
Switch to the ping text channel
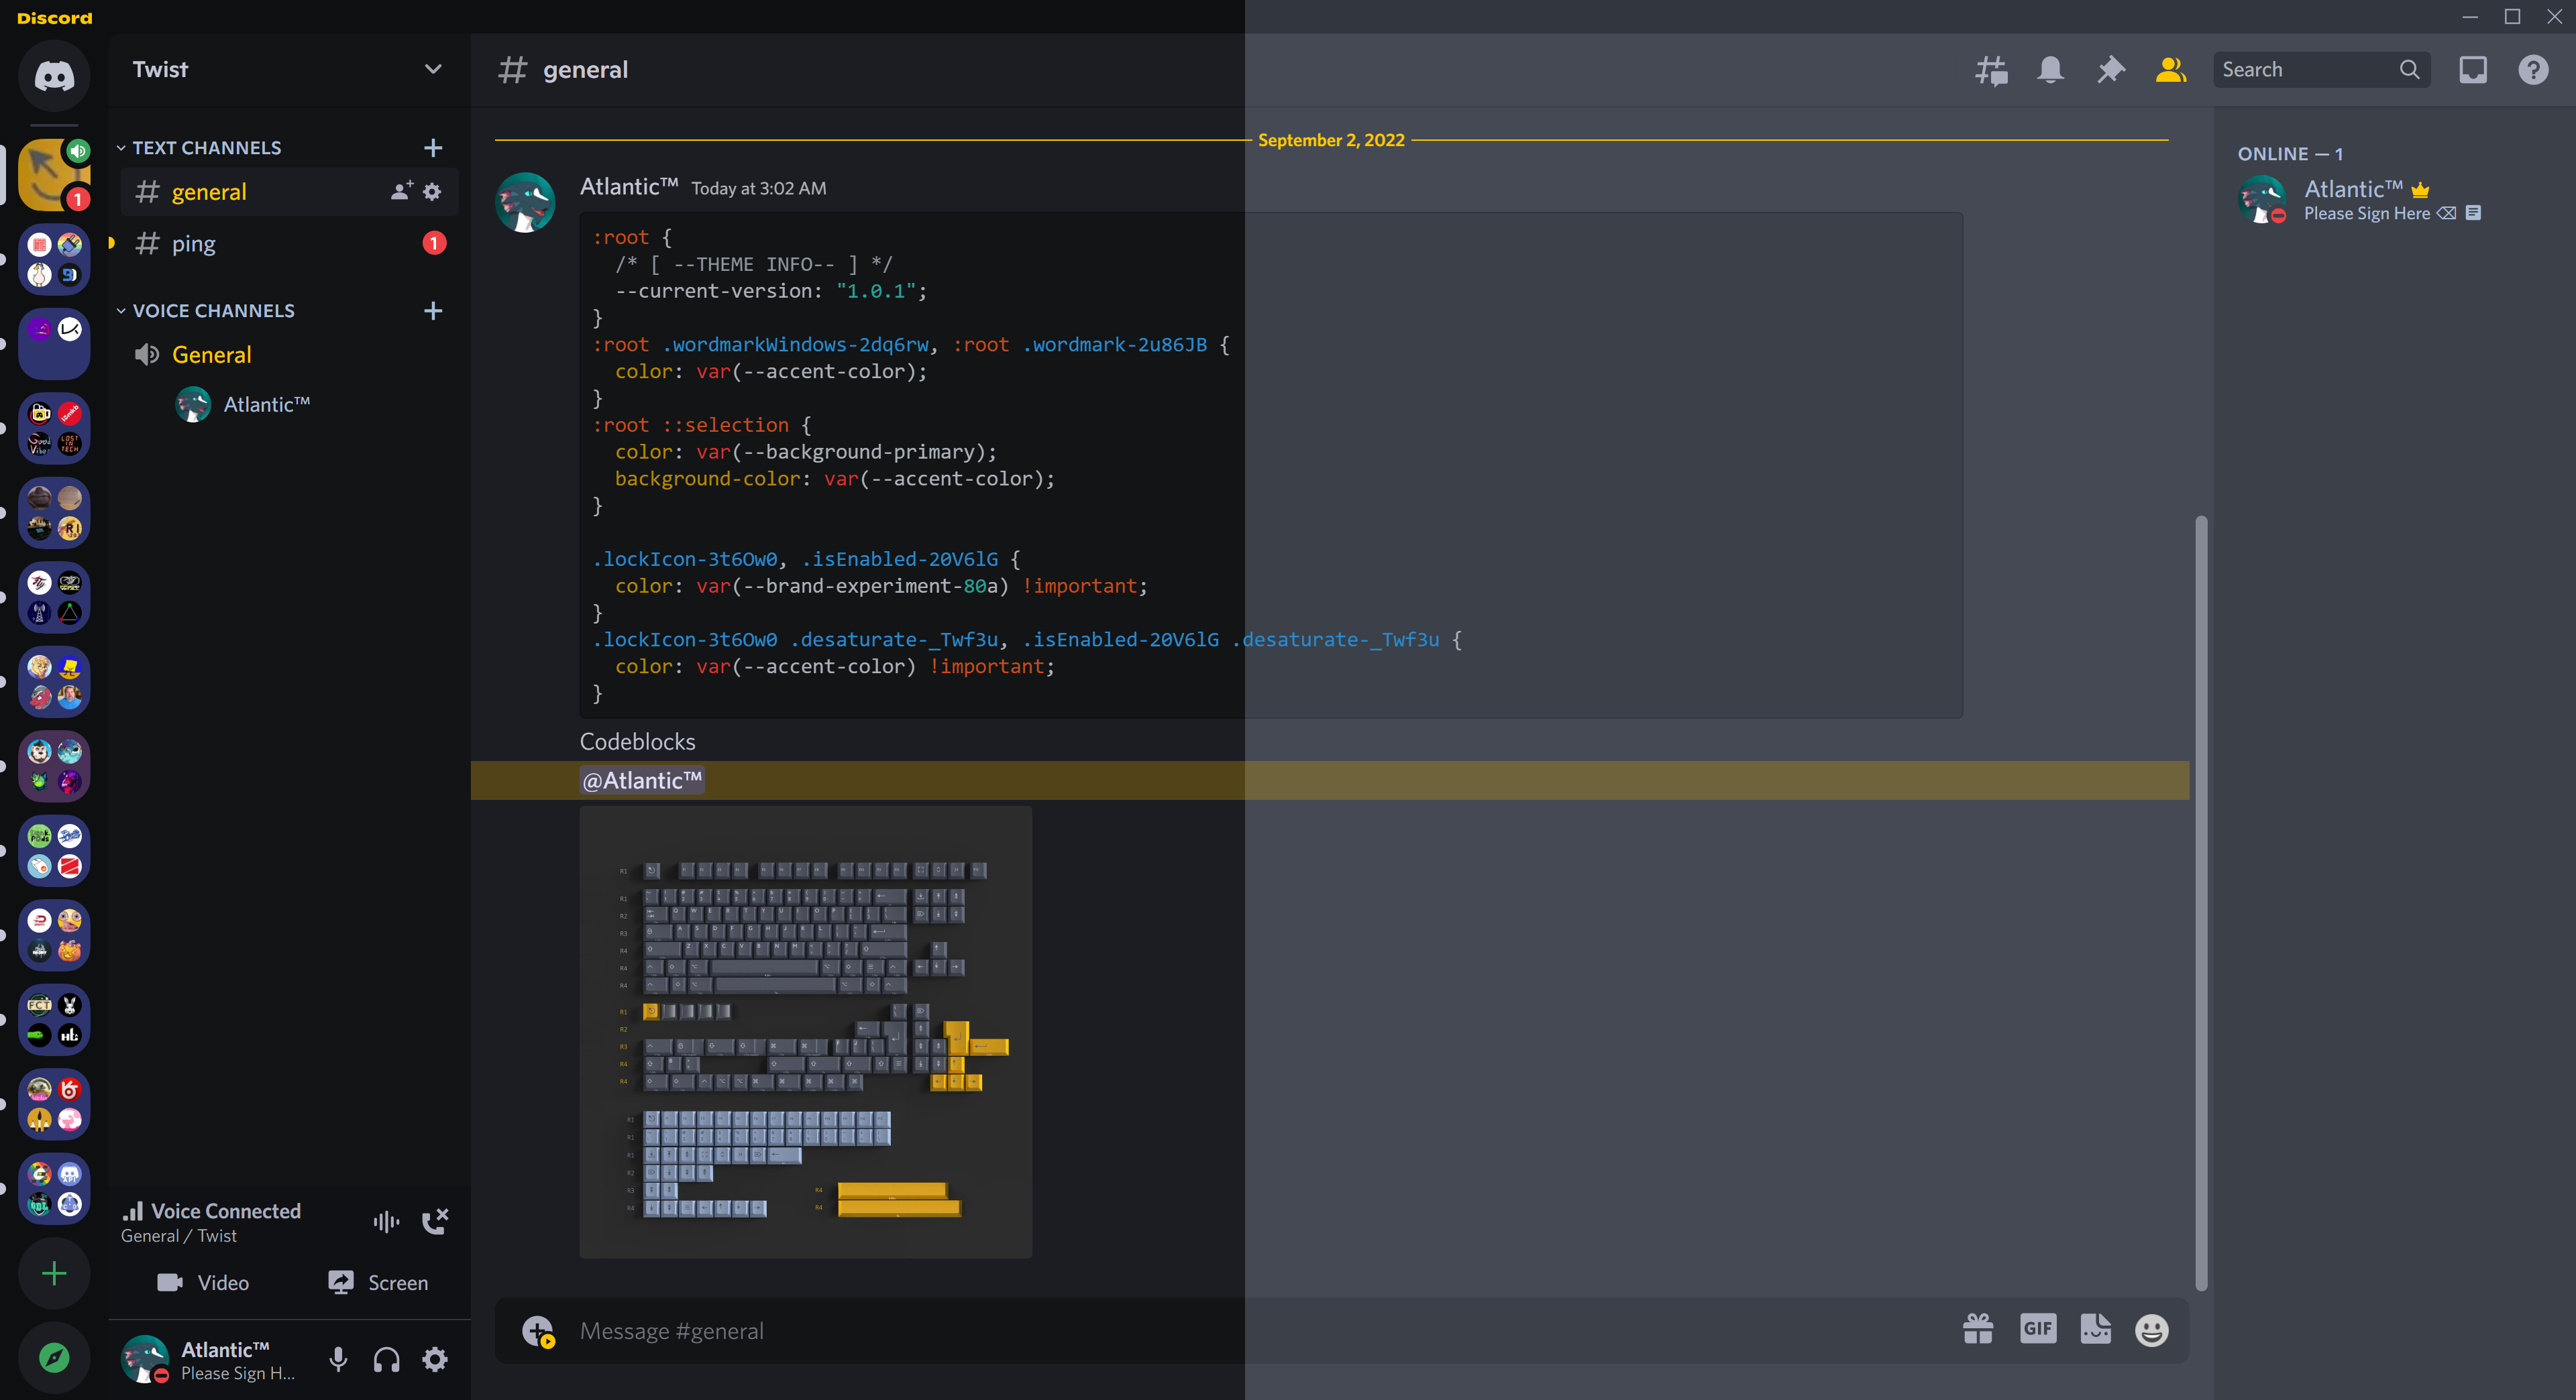[x=194, y=244]
